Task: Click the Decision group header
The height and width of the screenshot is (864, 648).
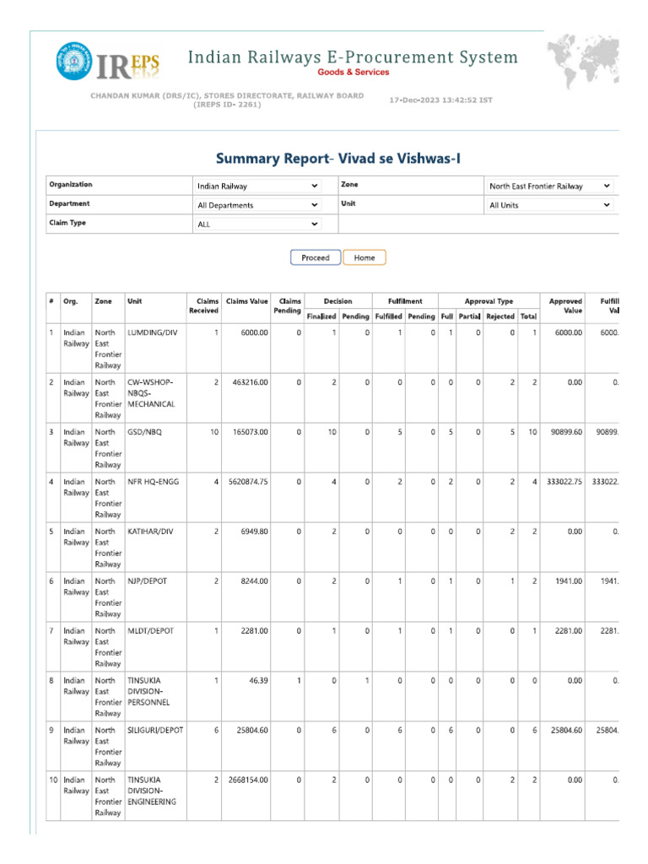Action: pos(337,301)
